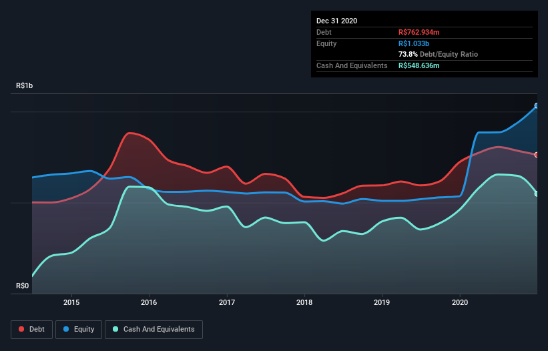Click the 2020 x-axis label
This screenshot has height=351, width=548.
click(x=460, y=302)
